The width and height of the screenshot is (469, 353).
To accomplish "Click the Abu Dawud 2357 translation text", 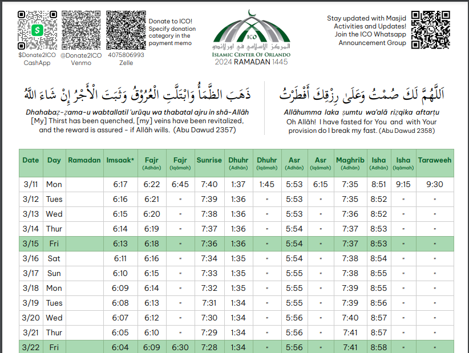I will pos(138,125).
